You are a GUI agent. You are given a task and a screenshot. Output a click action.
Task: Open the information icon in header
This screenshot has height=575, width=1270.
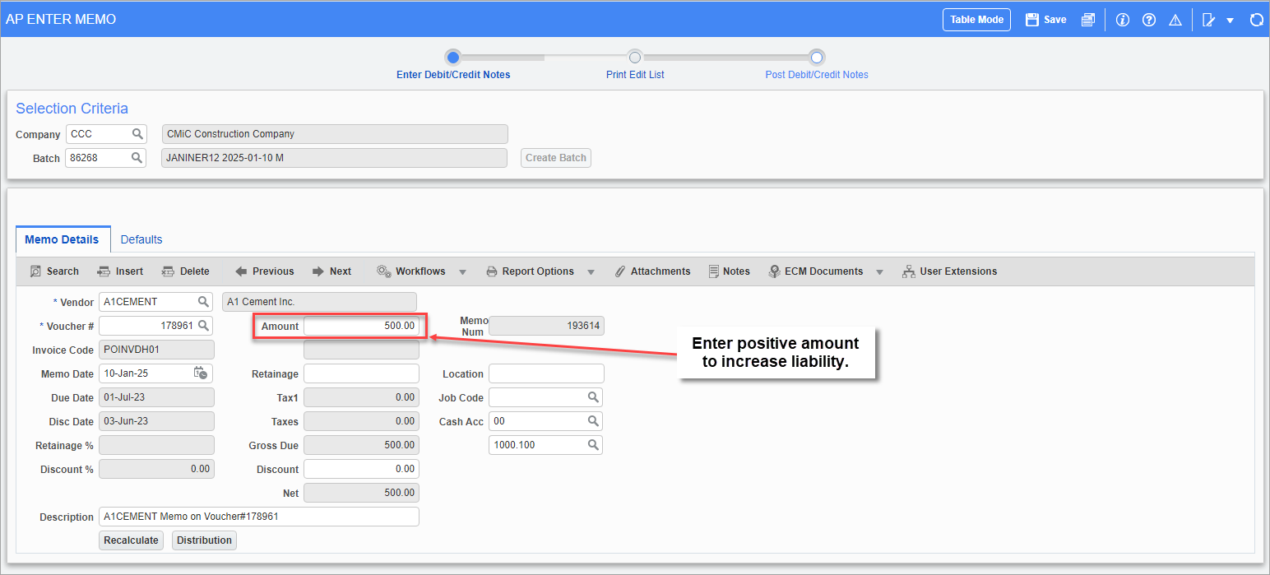click(x=1123, y=20)
